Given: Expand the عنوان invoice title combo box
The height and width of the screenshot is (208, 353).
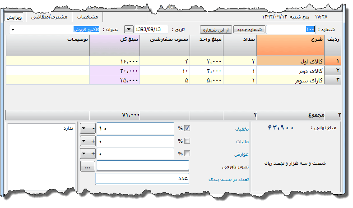Looking at the screenshot, I should (x=13, y=30).
